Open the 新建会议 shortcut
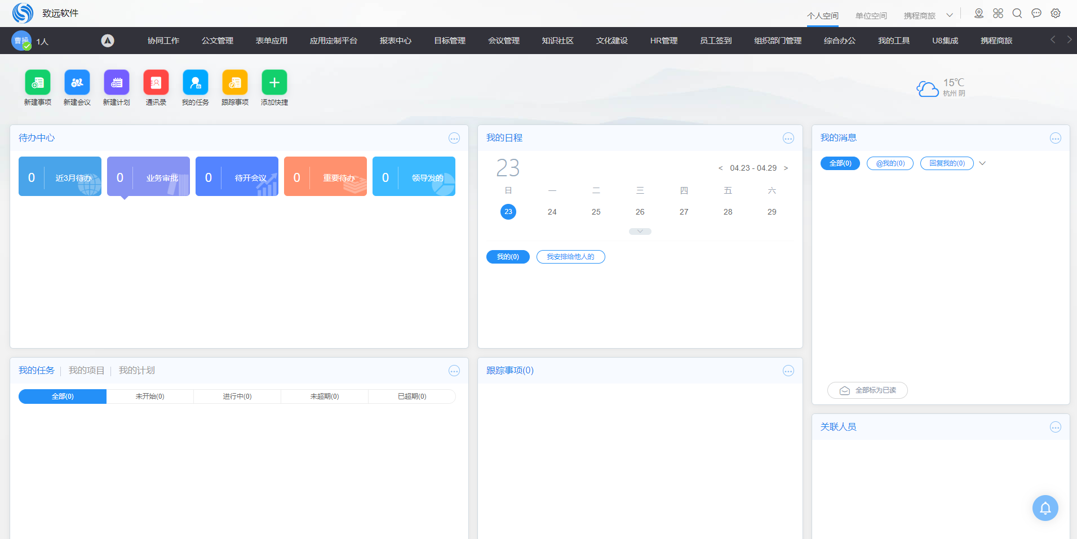Image resolution: width=1077 pixels, height=539 pixels. (77, 83)
